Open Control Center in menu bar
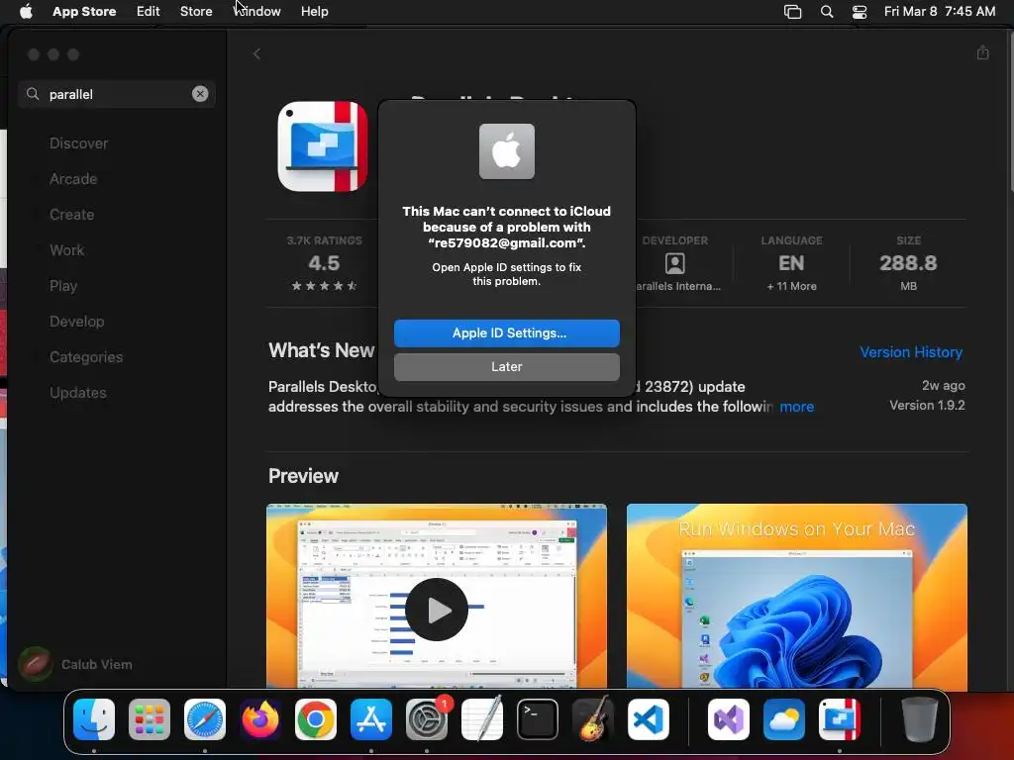This screenshot has height=760, width=1014. 860,11
